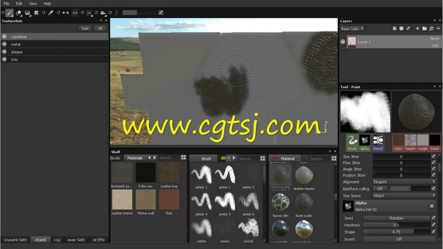443x249 pixels.
Task: Click the 3D view mode icon
Action: 89,13
